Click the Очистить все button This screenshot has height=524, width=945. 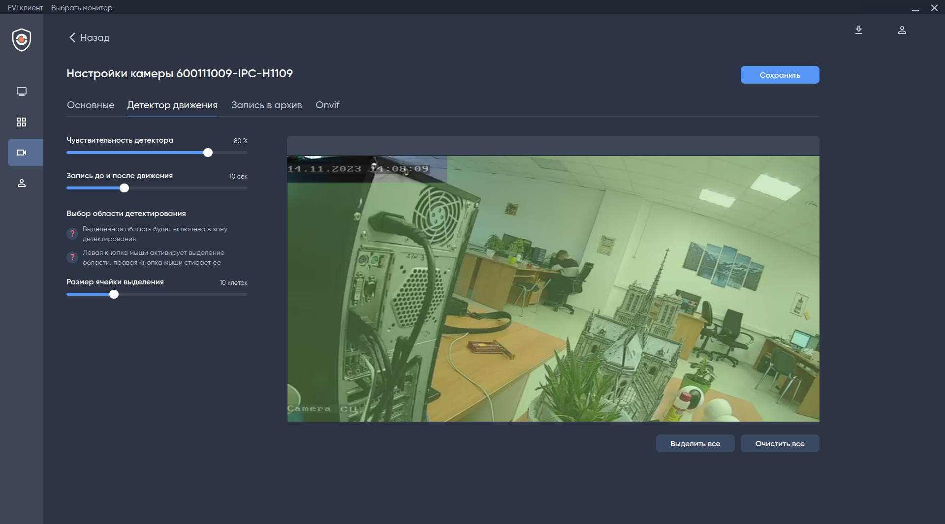pos(780,443)
